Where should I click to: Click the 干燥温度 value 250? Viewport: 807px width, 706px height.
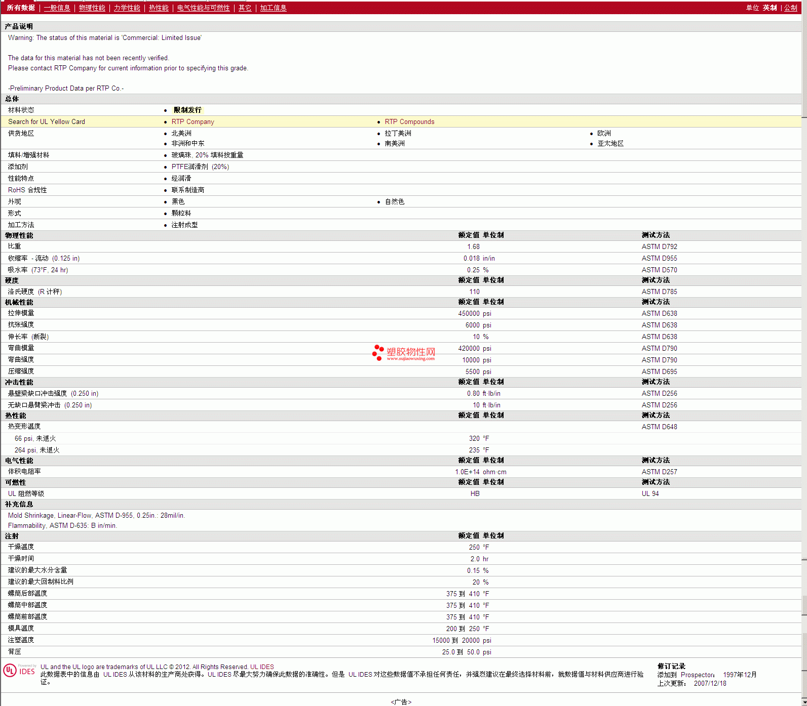click(474, 547)
